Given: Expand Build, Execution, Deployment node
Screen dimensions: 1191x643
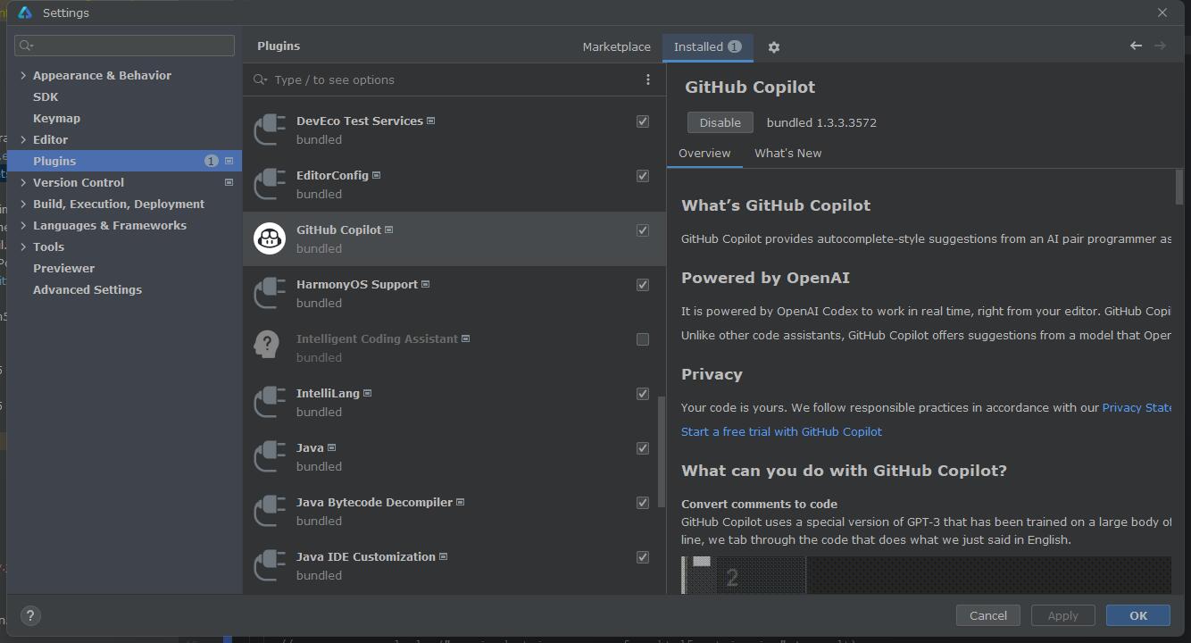Looking at the screenshot, I should click(x=23, y=204).
